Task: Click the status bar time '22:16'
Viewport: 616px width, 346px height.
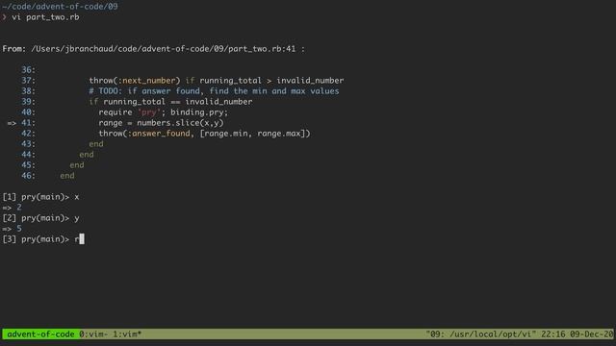Action: pos(553,334)
